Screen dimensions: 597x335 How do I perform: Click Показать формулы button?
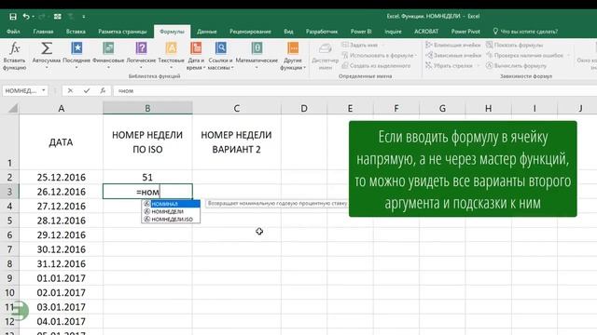[515, 45]
